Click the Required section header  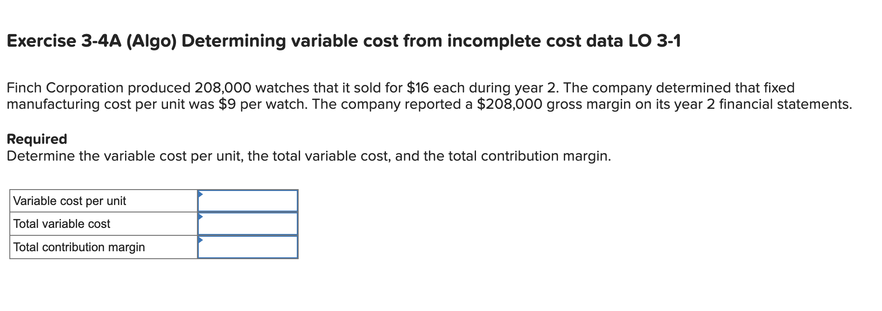[37, 139]
